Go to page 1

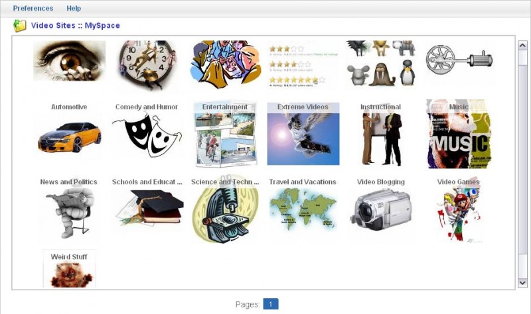click(x=271, y=304)
